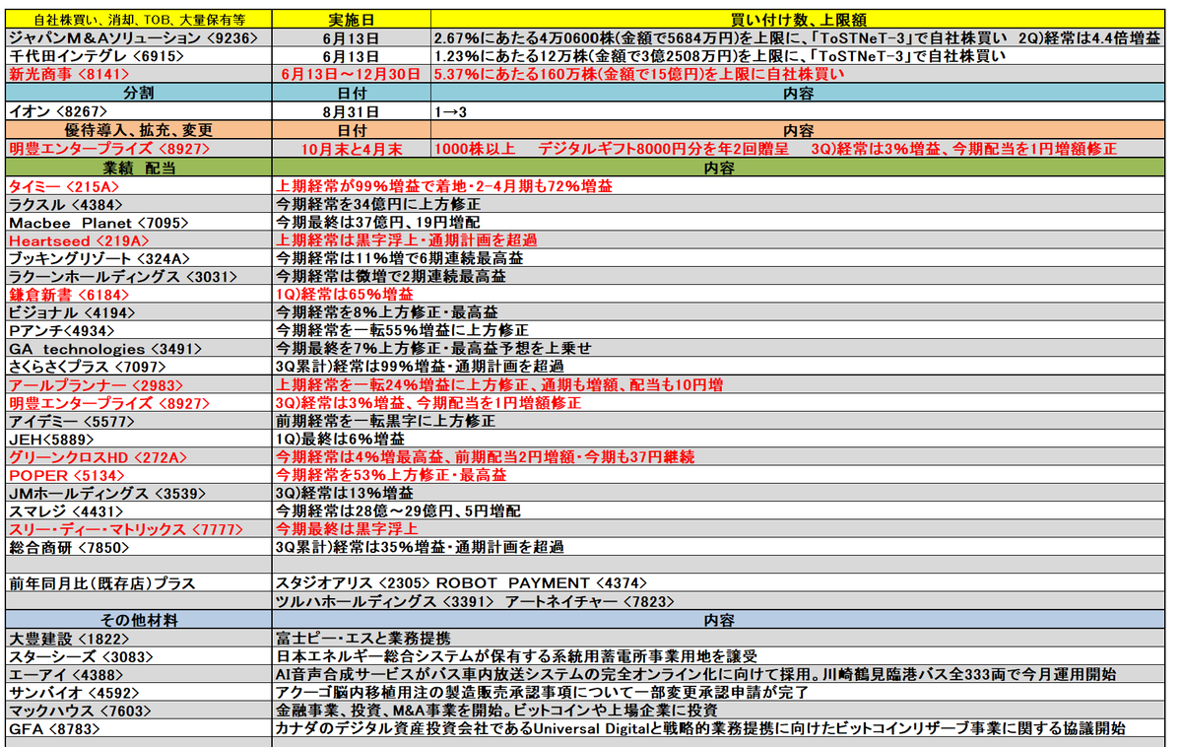Select the スリー・ディー・マトリックス <7777> cell
1181x747 pixels.
coord(139,529)
